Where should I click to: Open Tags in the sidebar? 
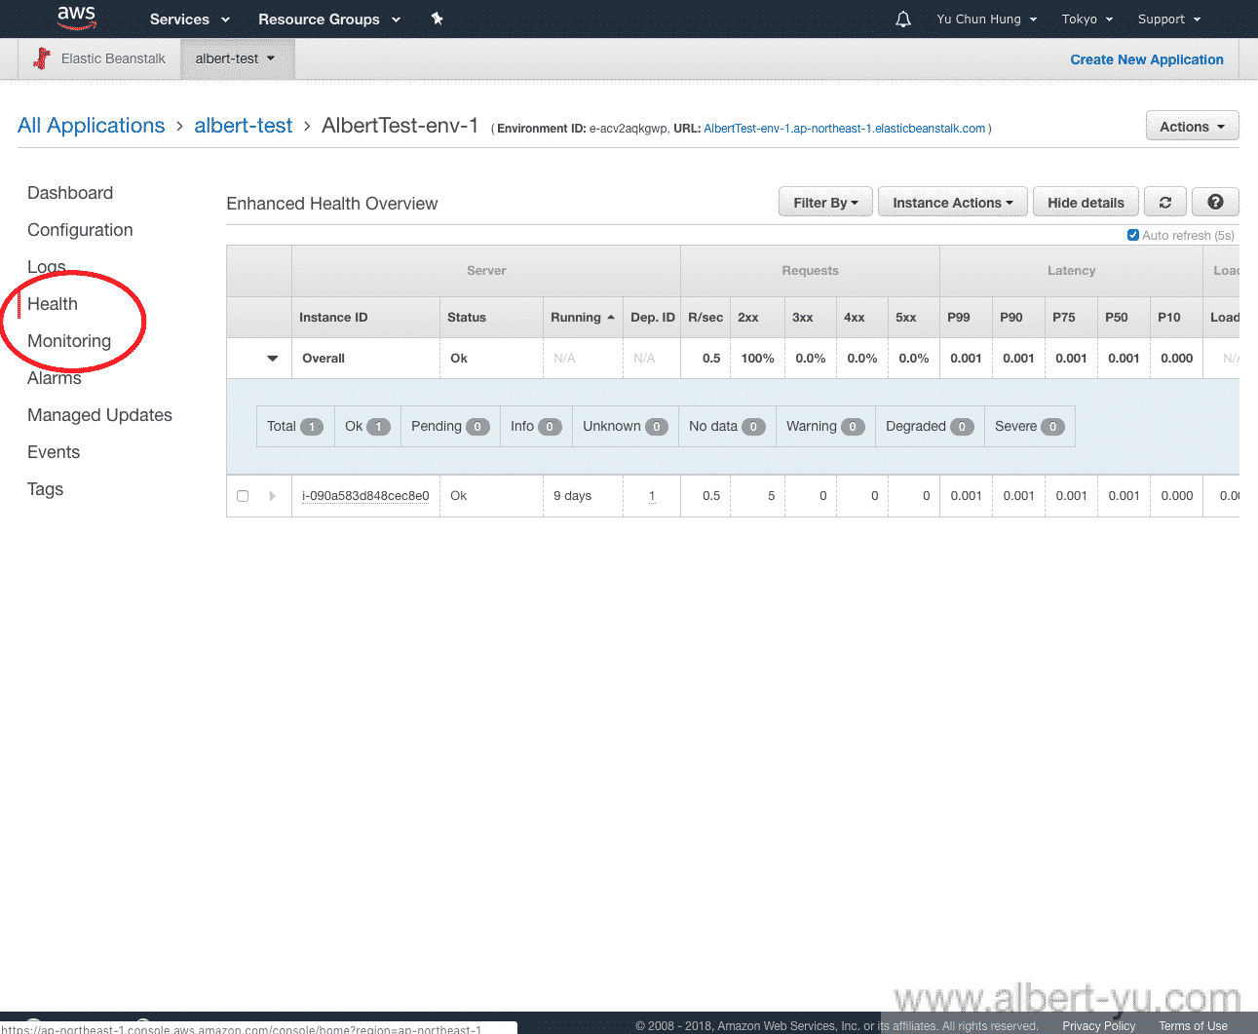(45, 489)
